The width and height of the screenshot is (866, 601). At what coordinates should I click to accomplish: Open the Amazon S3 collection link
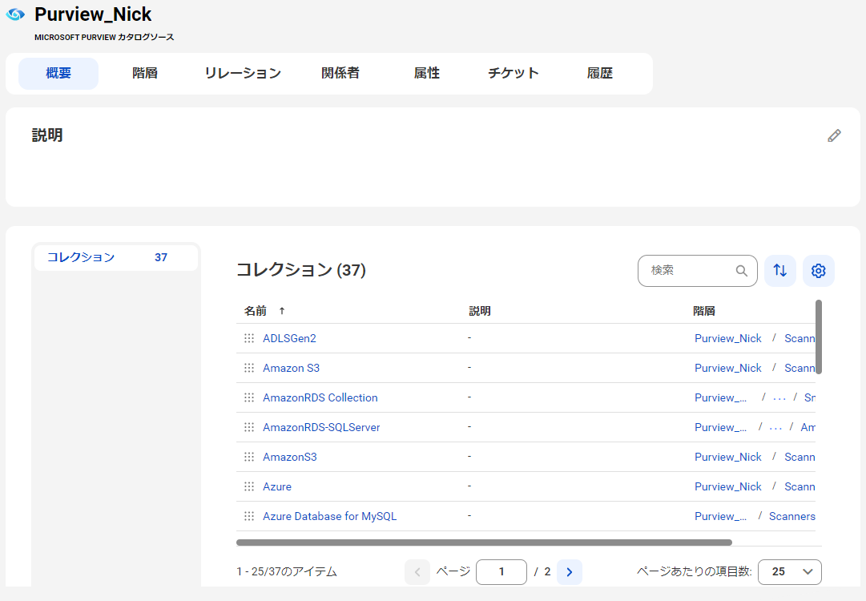coord(291,368)
